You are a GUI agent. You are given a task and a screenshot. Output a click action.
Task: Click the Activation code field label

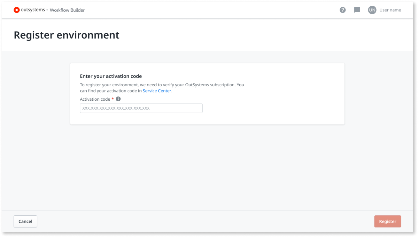coord(95,99)
